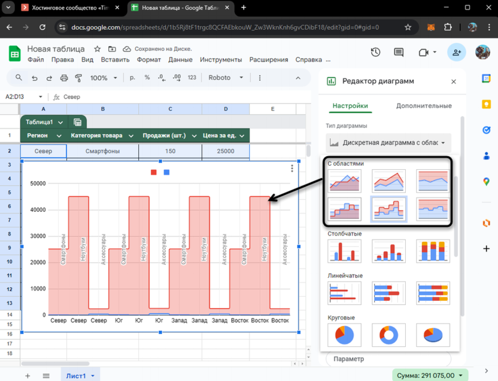
Task: Open the comments icon in header
Action: point(399,53)
